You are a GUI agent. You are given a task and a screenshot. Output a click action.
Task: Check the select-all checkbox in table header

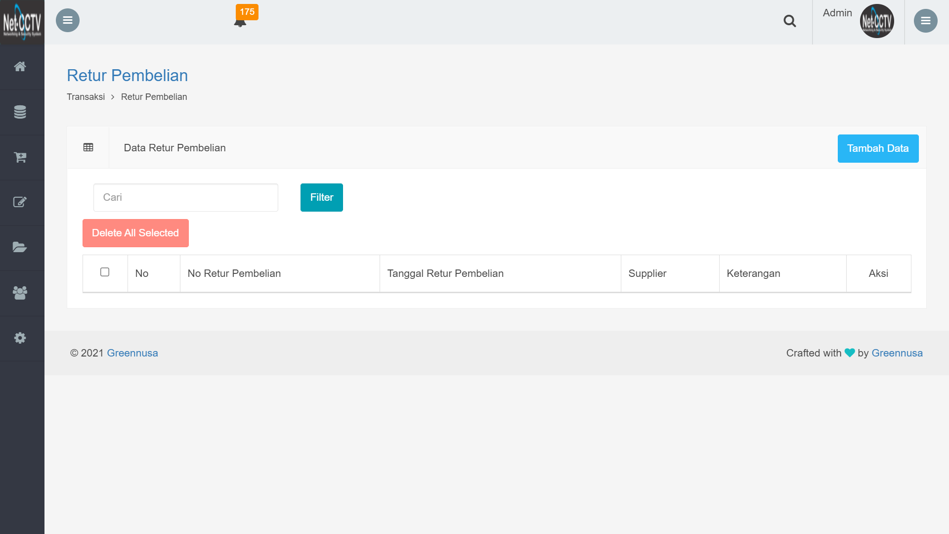(x=105, y=272)
